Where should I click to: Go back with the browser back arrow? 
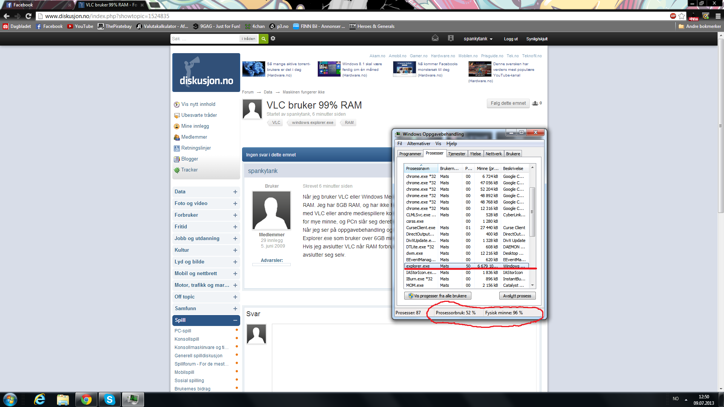(x=6, y=16)
